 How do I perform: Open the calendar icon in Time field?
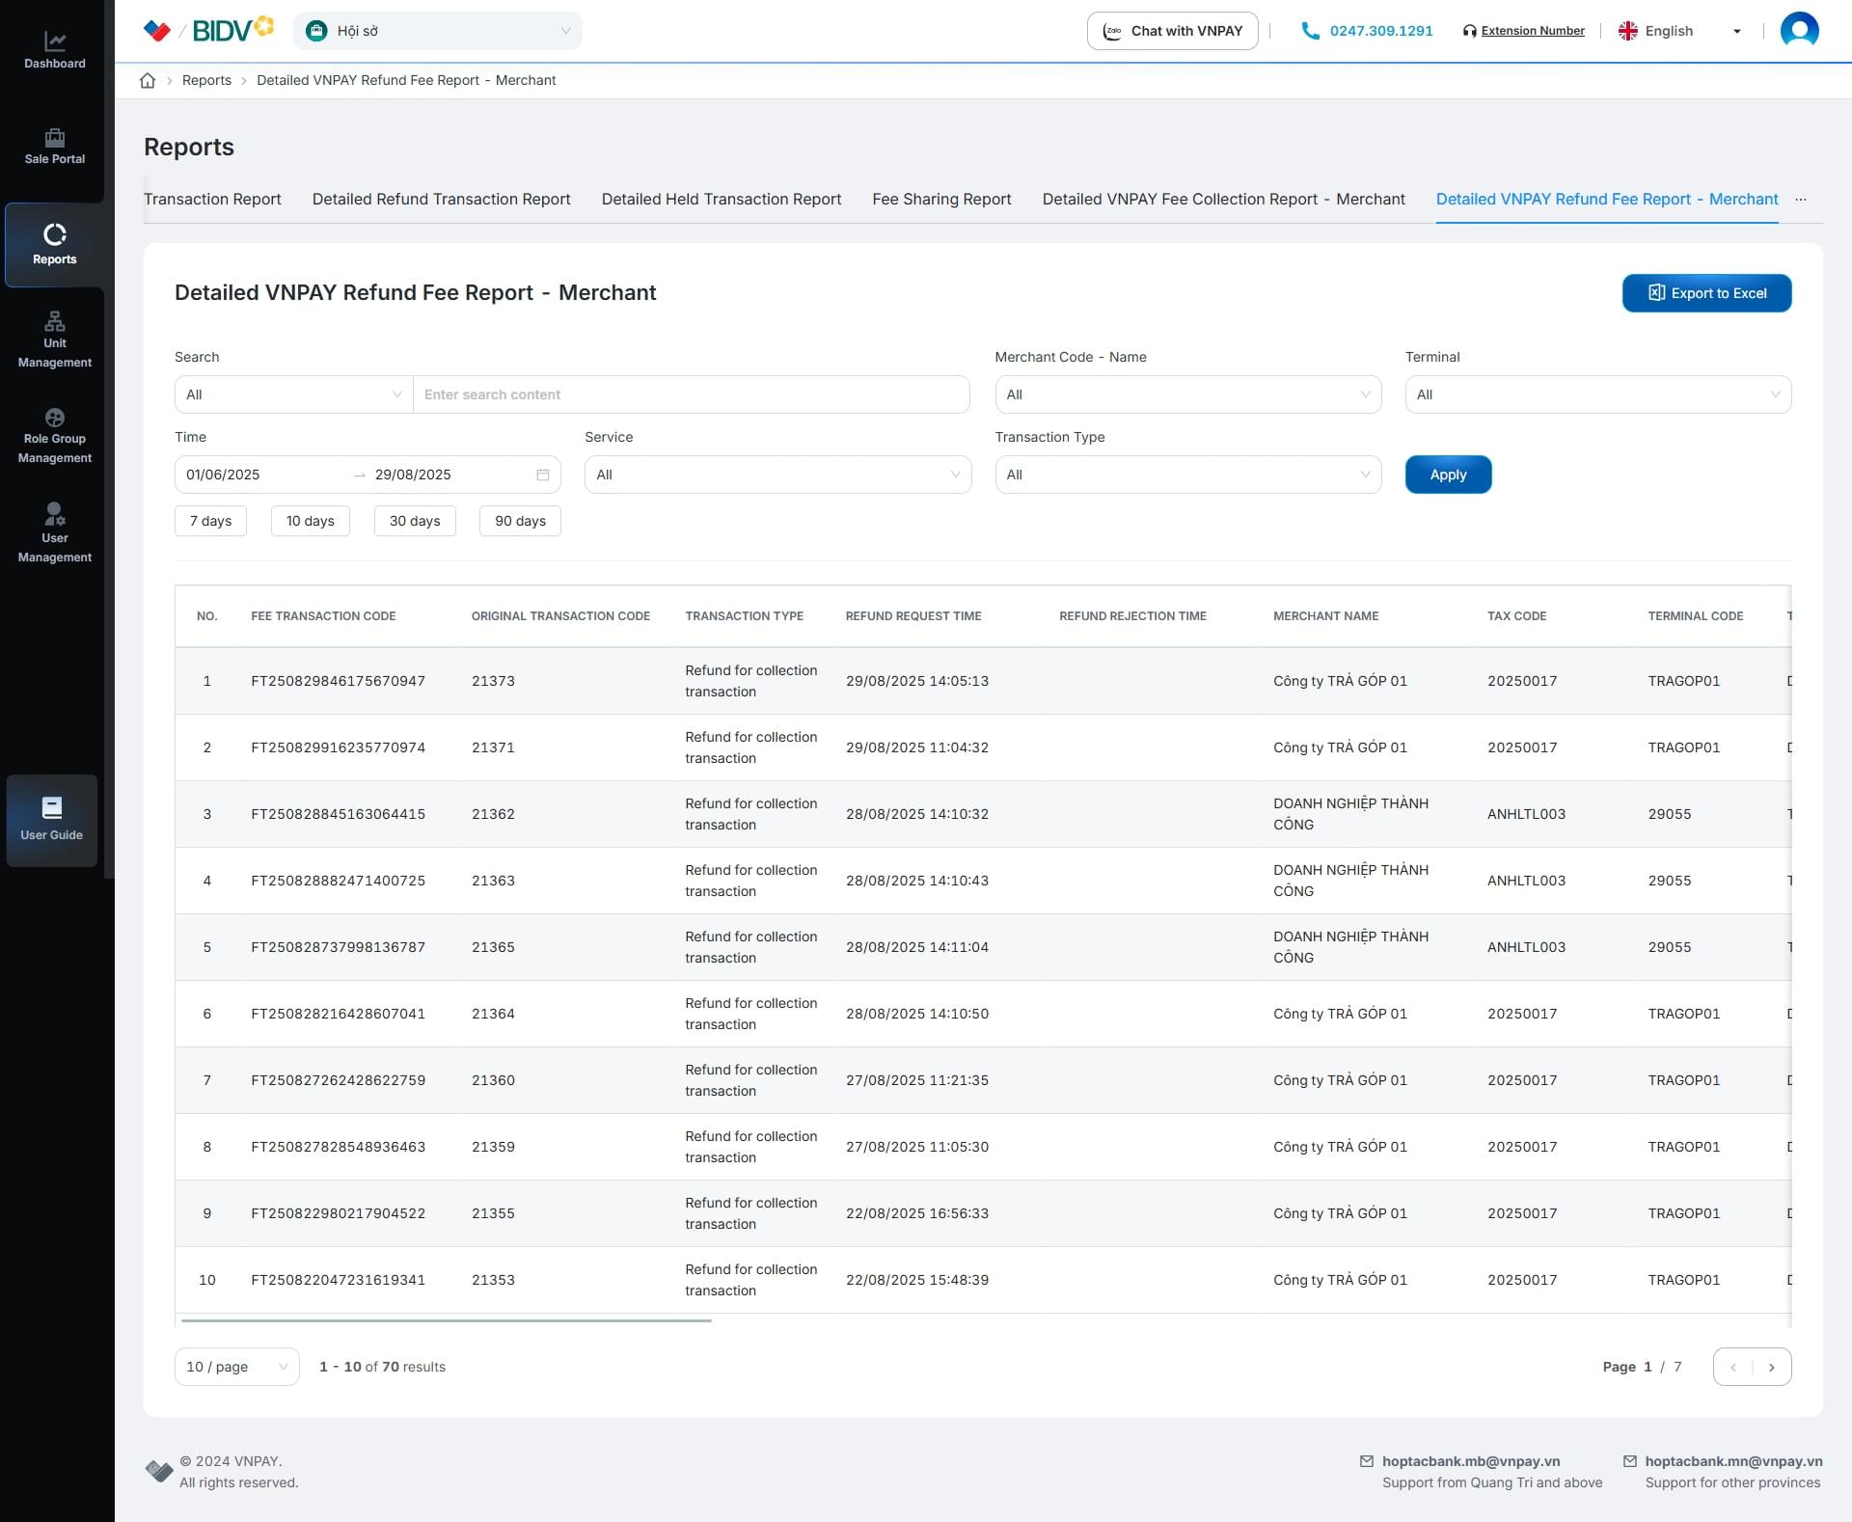543,475
